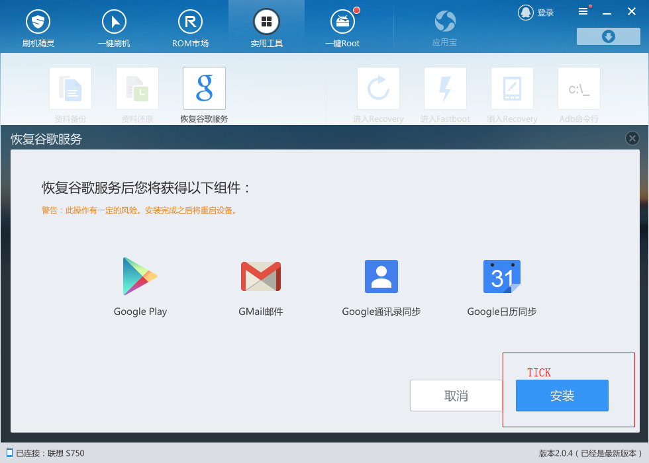649x463 pixels.
Task: Open the hamburger main menu
Action: click(583, 12)
